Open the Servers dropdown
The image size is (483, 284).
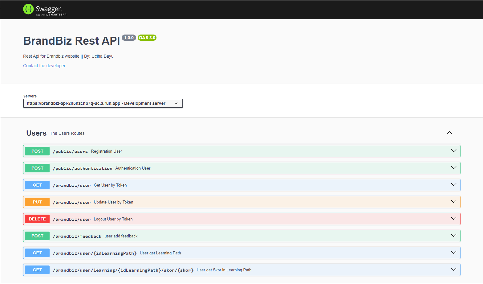click(103, 103)
